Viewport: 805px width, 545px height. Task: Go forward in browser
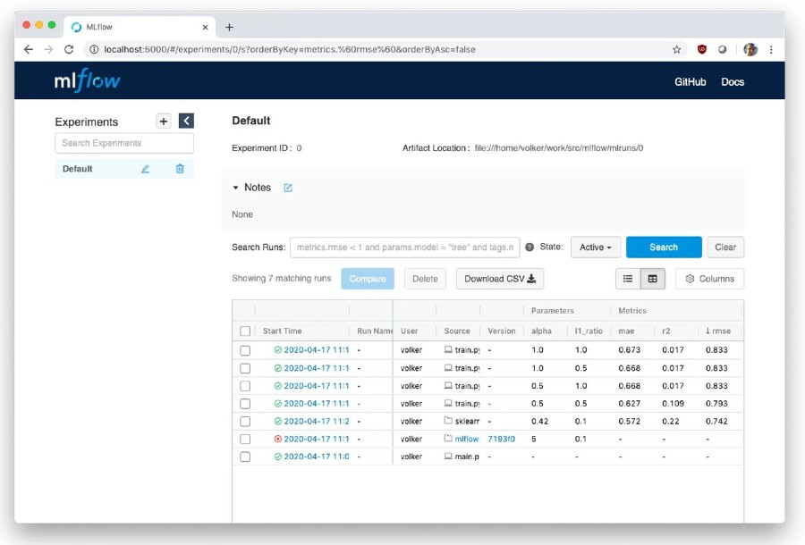click(x=48, y=49)
